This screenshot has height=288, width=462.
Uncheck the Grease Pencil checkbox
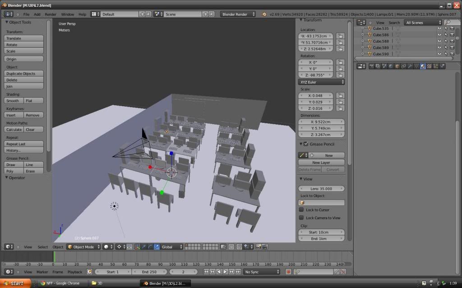pos(306,144)
